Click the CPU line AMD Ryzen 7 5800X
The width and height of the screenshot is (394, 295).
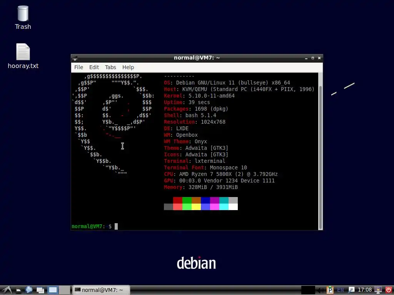[x=220, y=174]
